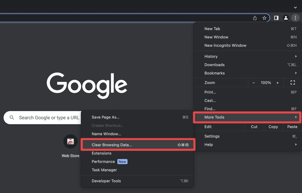Image resolution: width=302 pixels, height=193 pixels.
Task: Toggle the side panel icon
Action: coord(276,18)
